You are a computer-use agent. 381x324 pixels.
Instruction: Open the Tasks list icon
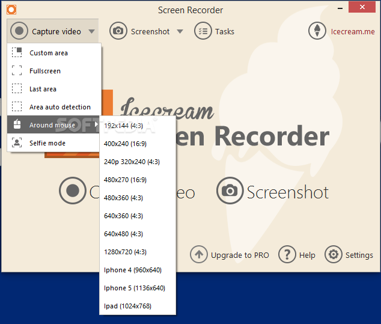click(x=203, y=31)
